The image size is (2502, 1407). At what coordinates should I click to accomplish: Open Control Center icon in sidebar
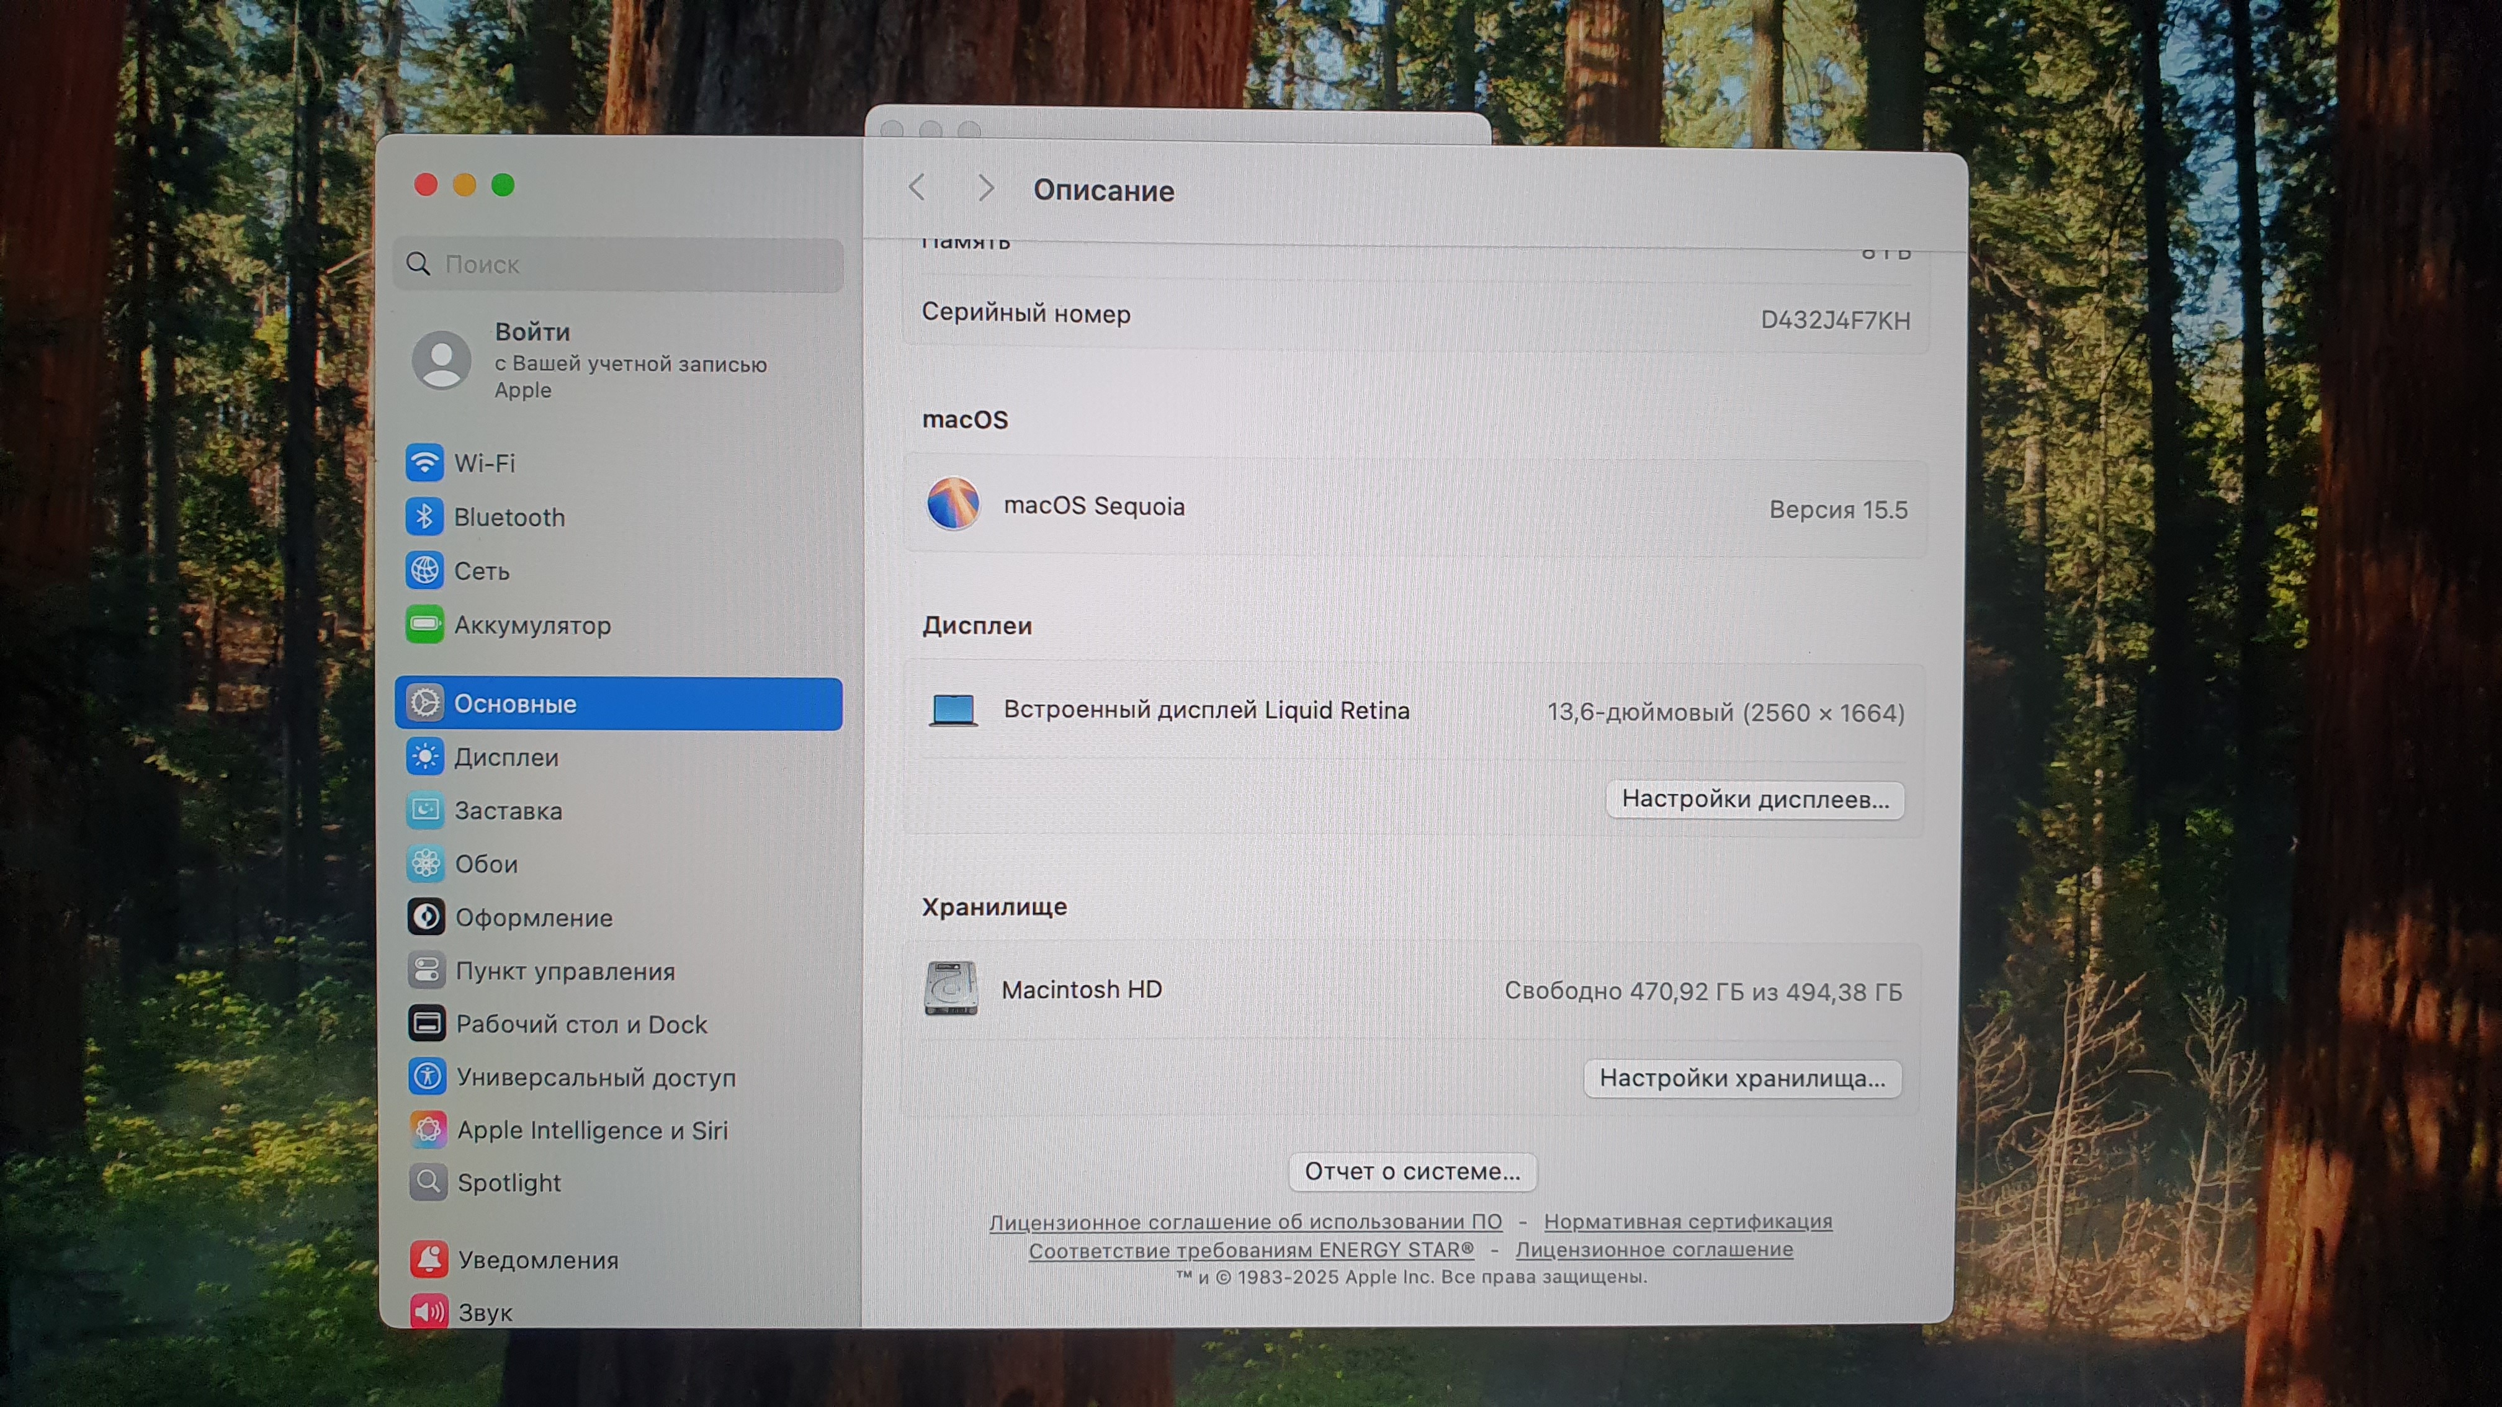click(426, 970)
